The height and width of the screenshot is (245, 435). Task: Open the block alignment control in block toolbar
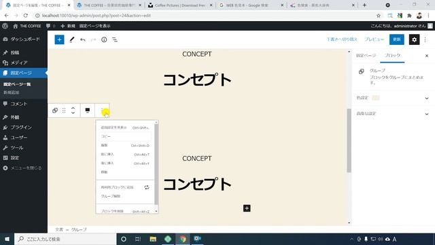[88, 110]
